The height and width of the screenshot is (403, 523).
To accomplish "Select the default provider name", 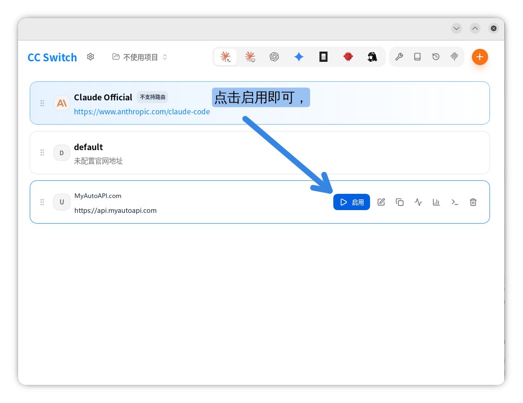I will (x=88, y=147).
